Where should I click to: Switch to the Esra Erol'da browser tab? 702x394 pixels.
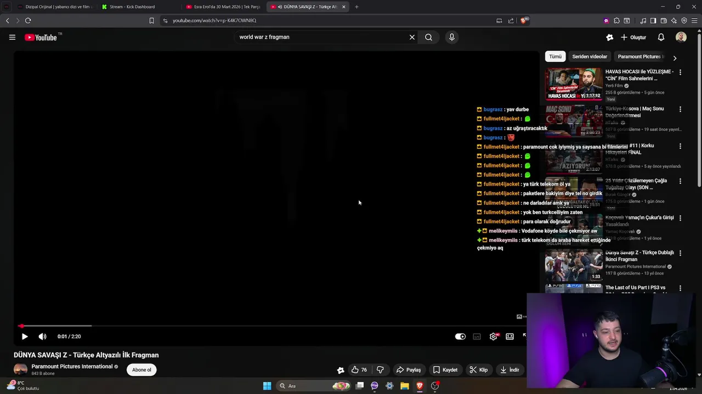point(222,7)
